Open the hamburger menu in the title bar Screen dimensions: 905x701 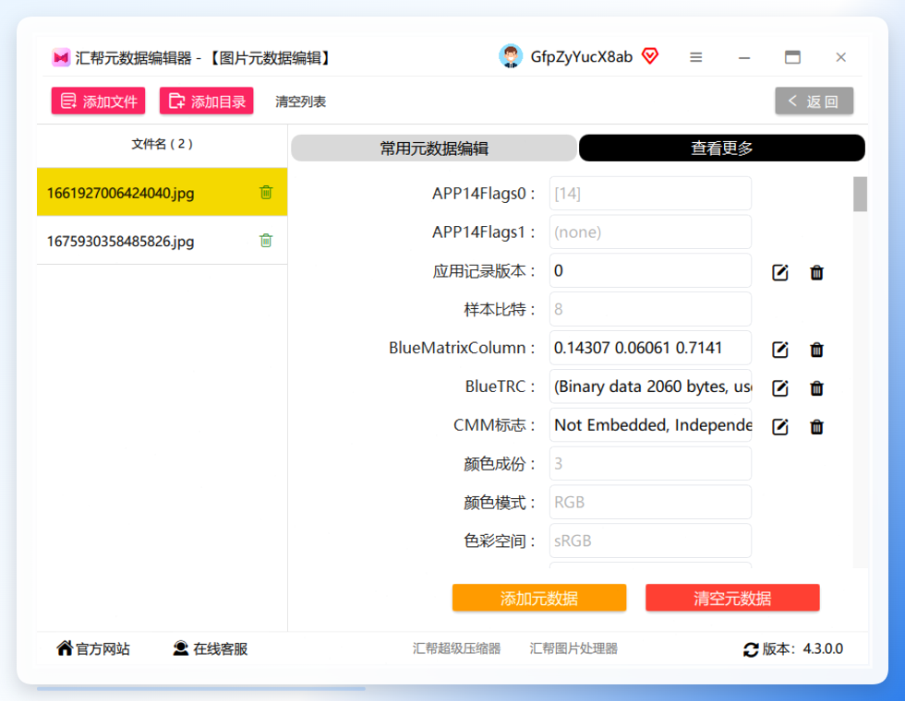[696, 57]
